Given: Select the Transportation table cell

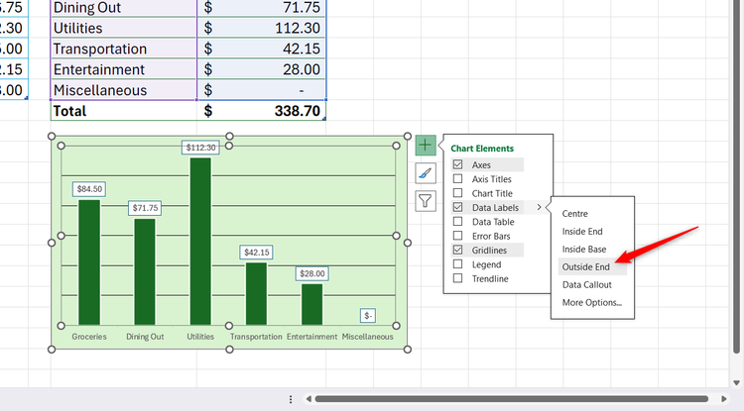Looking at the screenshot, I should tap(123, 49).
